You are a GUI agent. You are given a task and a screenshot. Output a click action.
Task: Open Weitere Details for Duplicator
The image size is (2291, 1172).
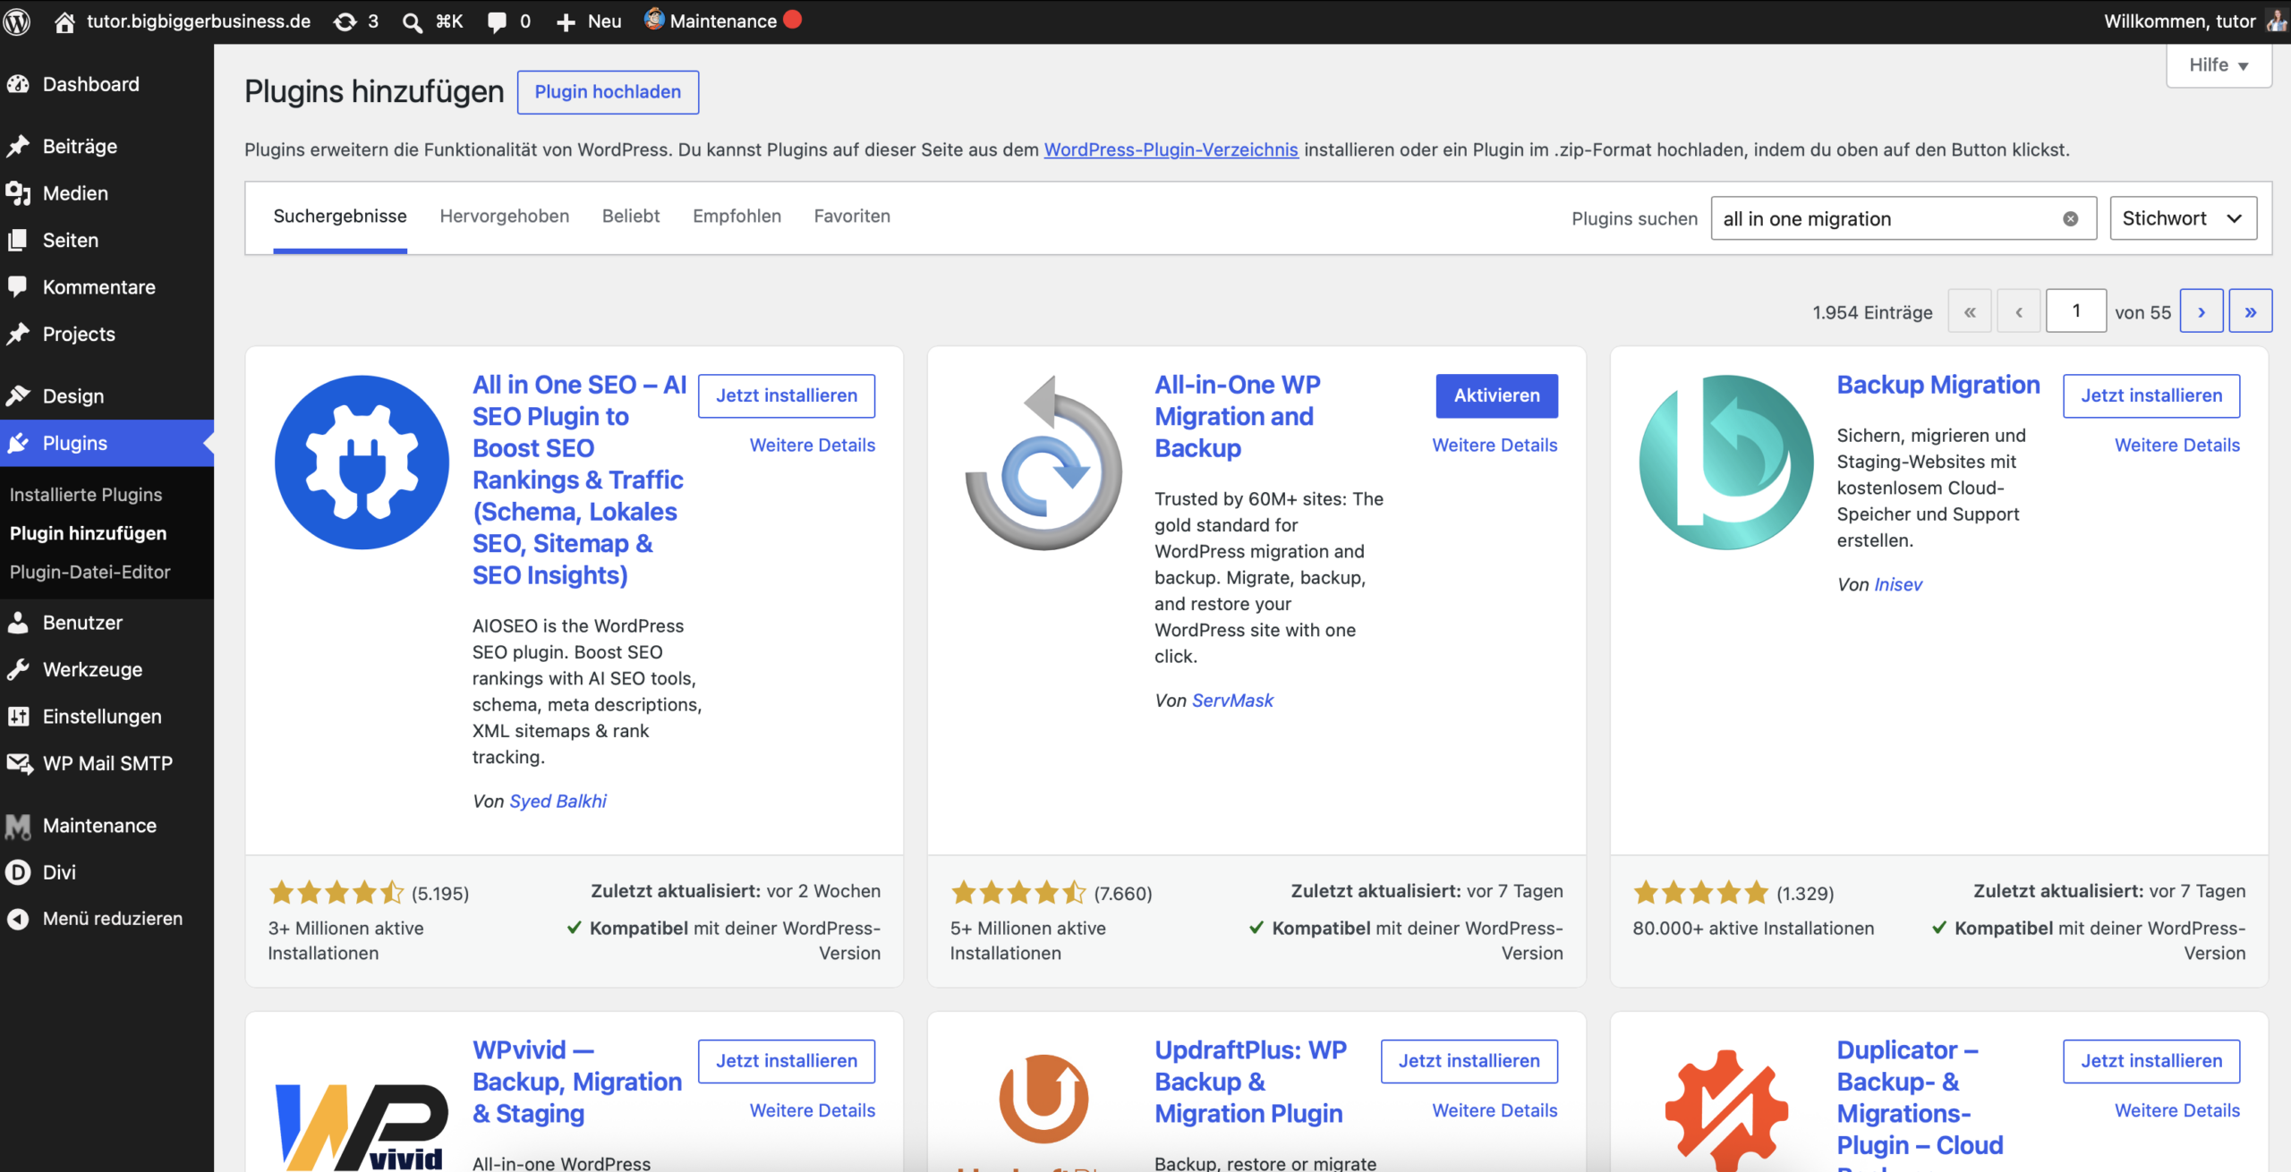tap(2177, 1110)
